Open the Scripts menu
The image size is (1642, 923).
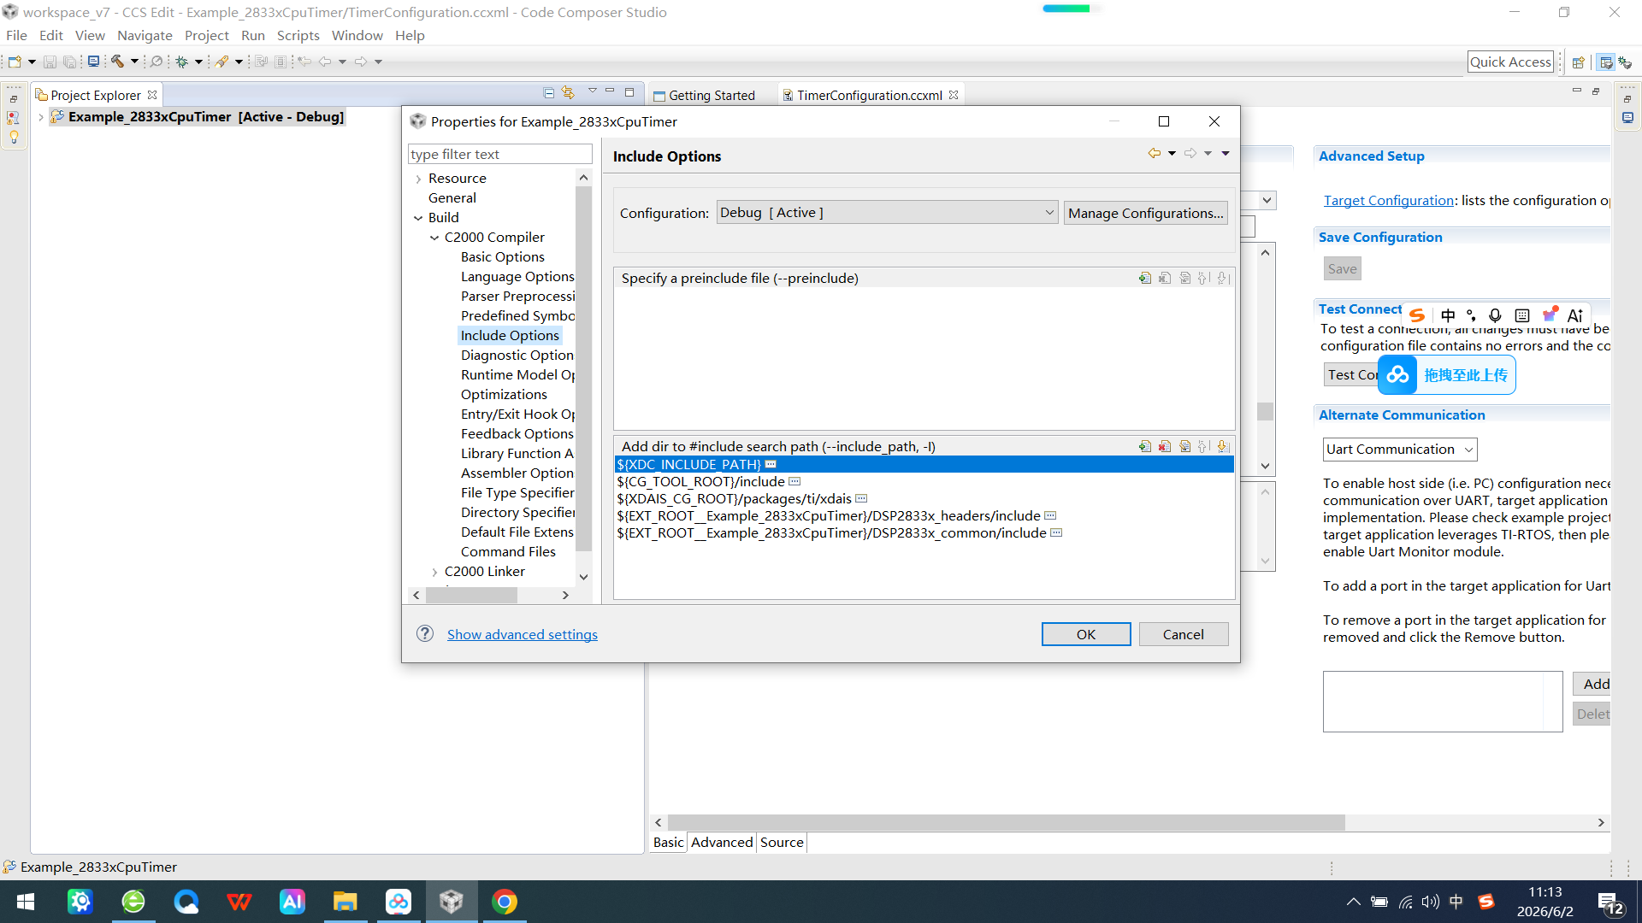click(x=298, y=35)
